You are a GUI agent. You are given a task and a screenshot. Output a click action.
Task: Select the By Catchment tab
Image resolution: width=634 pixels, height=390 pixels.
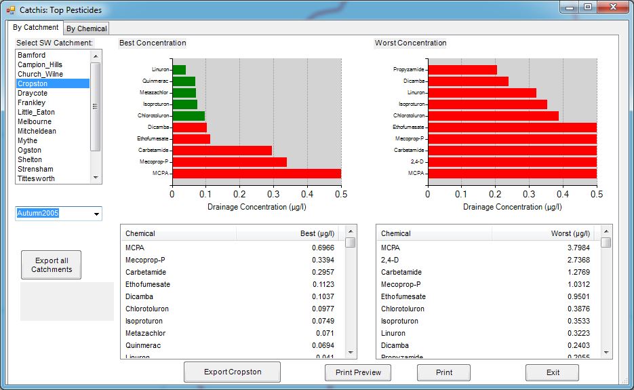36,28
